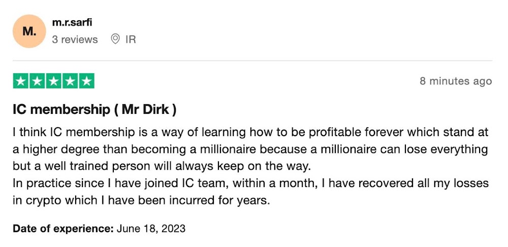
Task: Click the June 18, 2023 date
Action: point(151,229)
